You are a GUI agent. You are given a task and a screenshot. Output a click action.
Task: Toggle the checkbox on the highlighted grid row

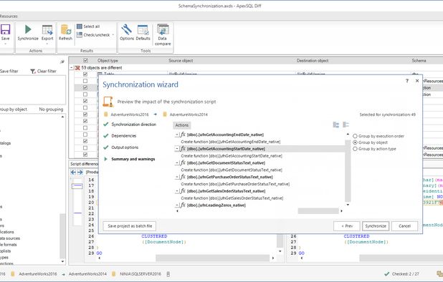click(85, 88)
